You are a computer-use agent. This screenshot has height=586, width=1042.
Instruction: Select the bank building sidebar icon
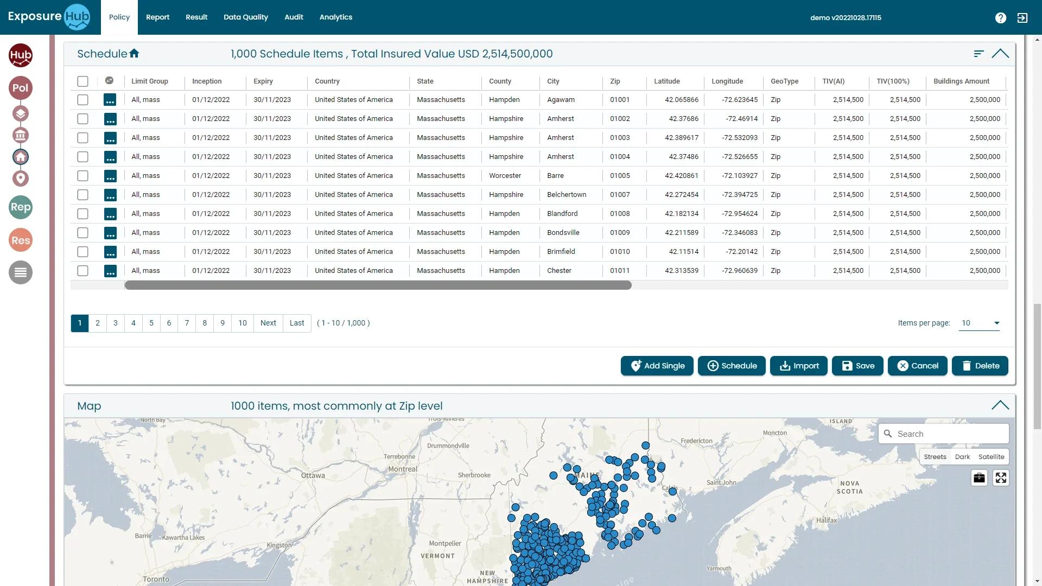coord(21,135)
